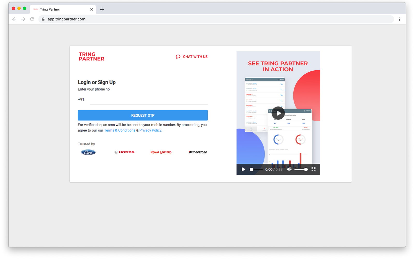Viewport: 414px width, 262px height.
Task: Open a new browser tab
Action: point(102,10)
